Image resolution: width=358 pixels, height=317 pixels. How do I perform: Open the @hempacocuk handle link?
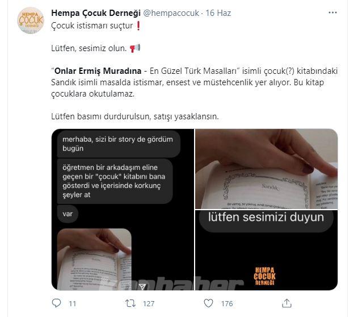[171, 13]
